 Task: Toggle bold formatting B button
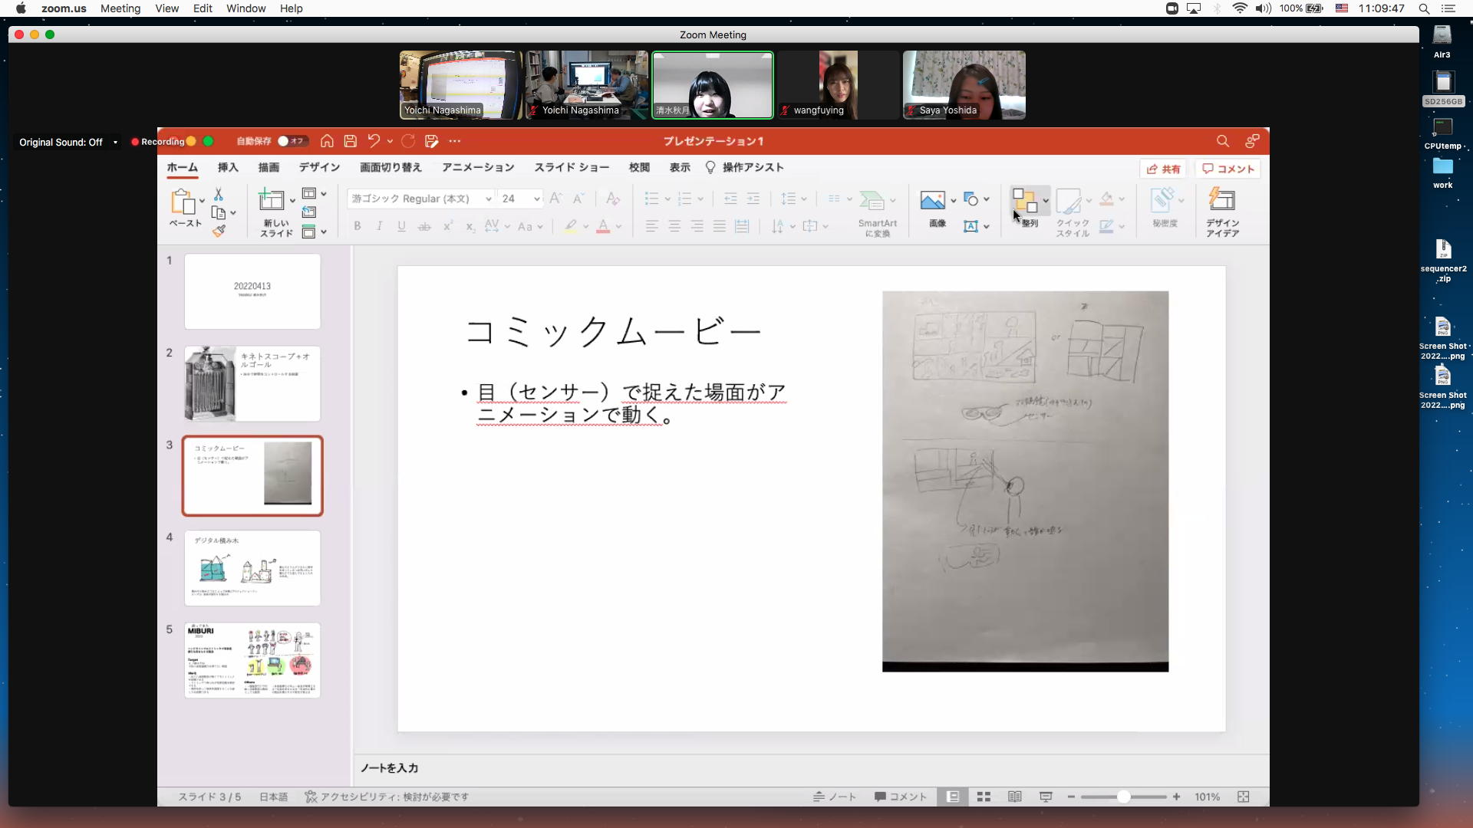pos(357,226)
